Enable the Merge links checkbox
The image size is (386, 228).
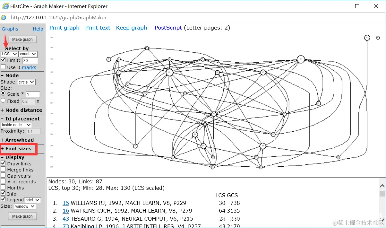point(3,169)
